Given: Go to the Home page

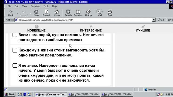Looking at the screenshot, I should click(57, 13).
